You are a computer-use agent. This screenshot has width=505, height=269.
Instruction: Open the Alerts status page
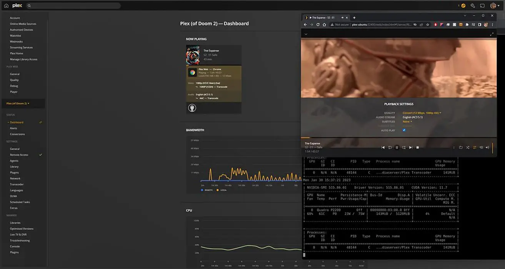(x=13, y=128)
